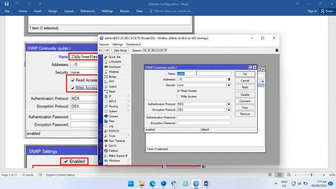Open Partition in WinBox sidebar
This screenshot has width=336, height=189.
(x=113, y=151)
